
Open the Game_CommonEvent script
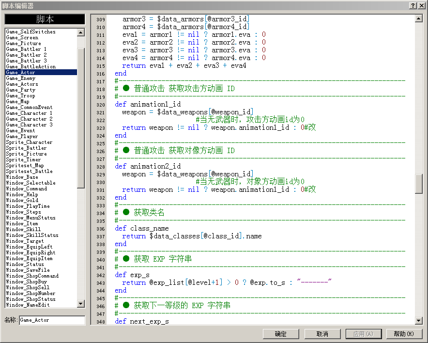pos(41,107)
